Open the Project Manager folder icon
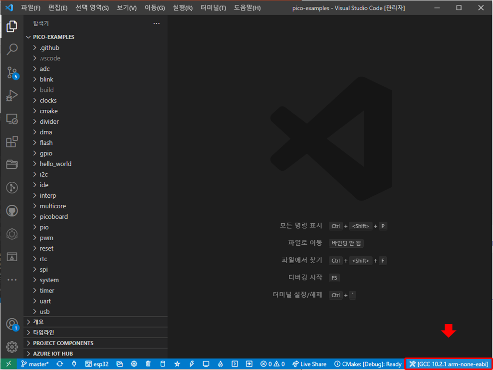This screenshot has height=370, width=493. click(11, 165)
